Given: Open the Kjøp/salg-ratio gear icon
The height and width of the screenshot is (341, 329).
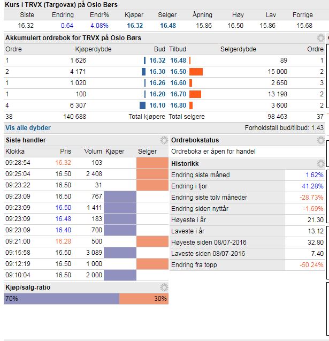Looking at the screenshot, I should pyautogui.click(x=164, y=287).
